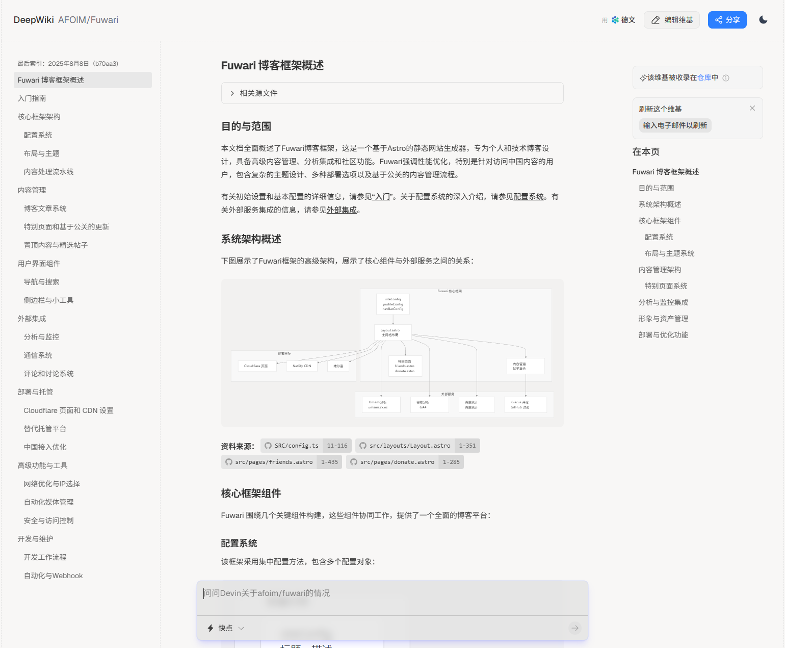
Task: Click the architecture diagram image
Action: 392,353
